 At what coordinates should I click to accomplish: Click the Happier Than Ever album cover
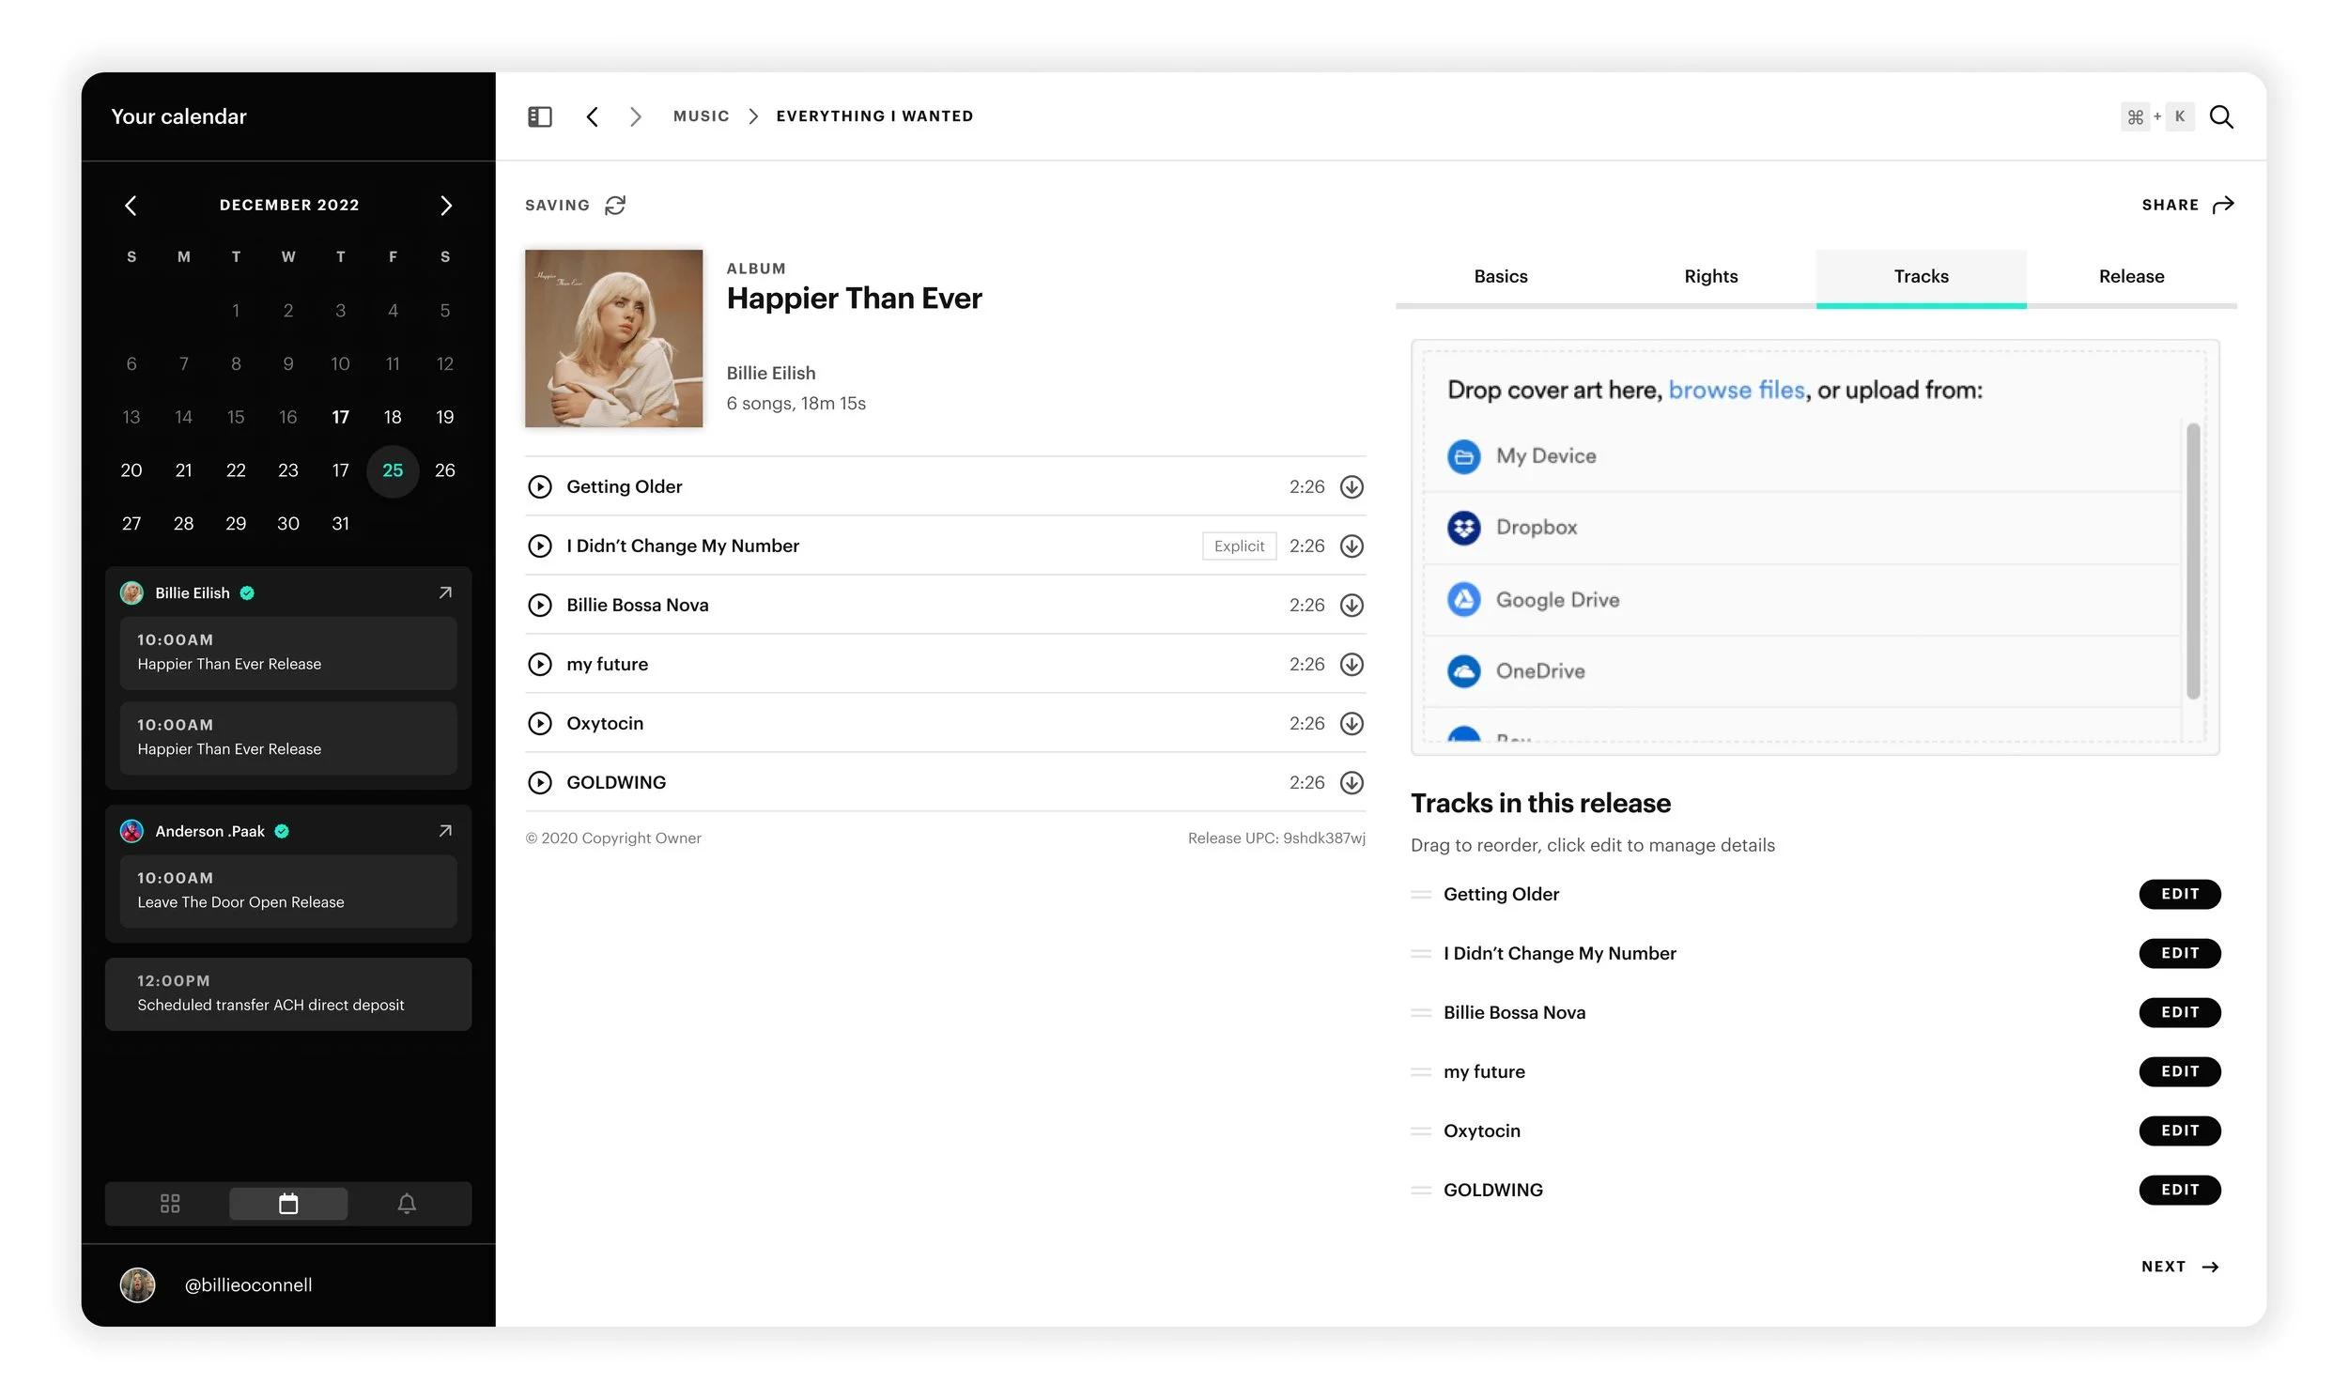(x=614, y=338)
